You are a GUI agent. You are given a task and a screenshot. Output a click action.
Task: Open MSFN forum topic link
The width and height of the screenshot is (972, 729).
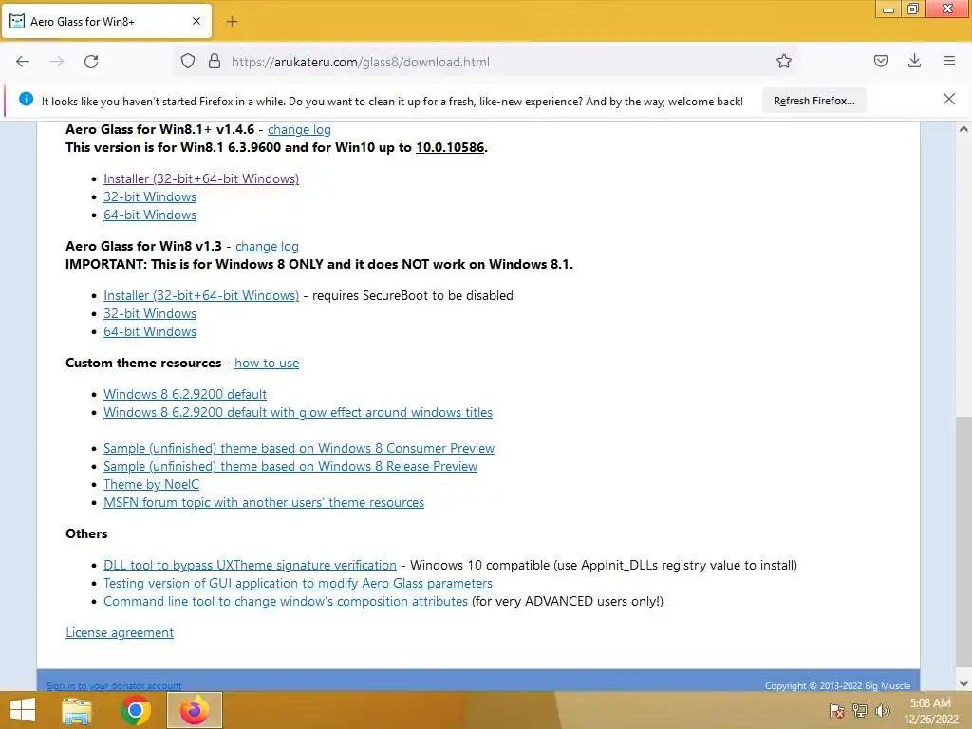click(264, 502)
